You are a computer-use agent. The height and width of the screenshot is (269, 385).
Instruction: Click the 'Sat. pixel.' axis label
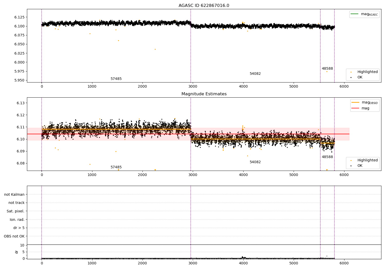[16, 211]
